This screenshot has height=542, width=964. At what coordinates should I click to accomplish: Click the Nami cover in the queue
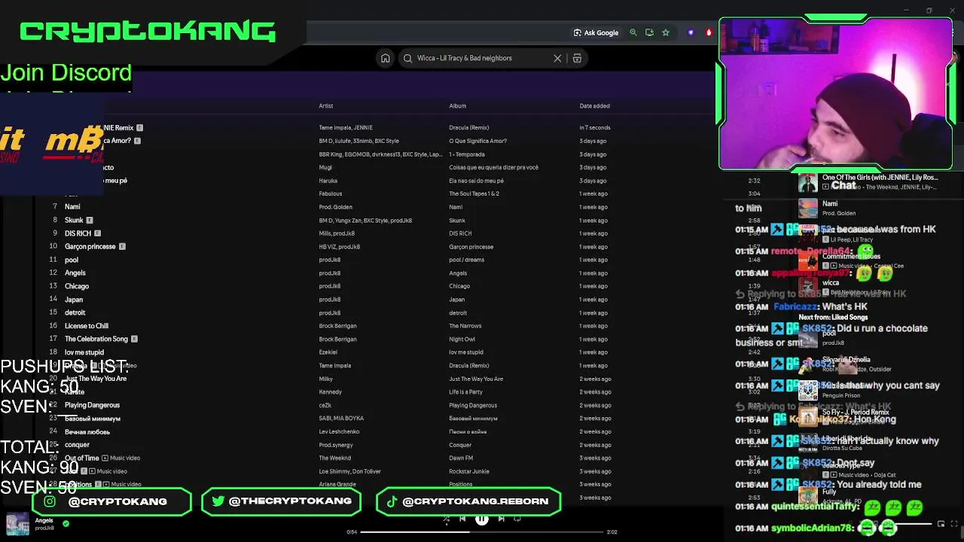[807, 208]
